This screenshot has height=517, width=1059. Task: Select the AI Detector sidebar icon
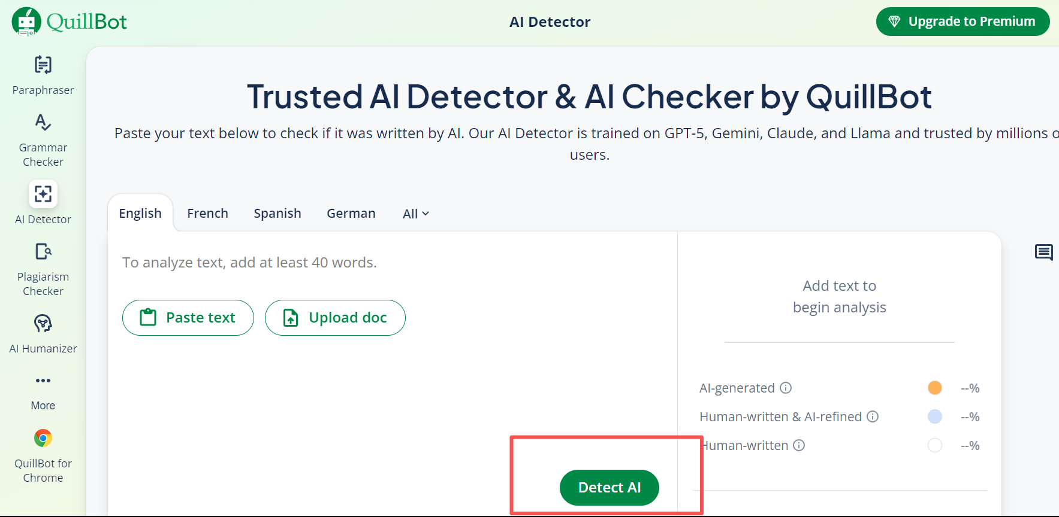pyautogui.click(x=43, y=194)
